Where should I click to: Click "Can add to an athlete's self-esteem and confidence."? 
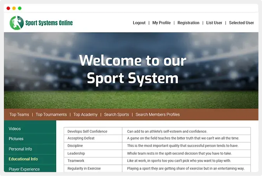coord(167,131)
